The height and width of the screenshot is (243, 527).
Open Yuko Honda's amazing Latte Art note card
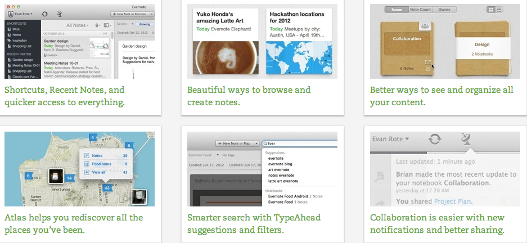226,41
